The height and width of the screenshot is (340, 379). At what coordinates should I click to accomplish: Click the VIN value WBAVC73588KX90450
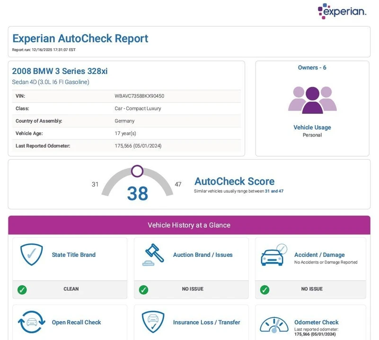[x=140, y=96]
